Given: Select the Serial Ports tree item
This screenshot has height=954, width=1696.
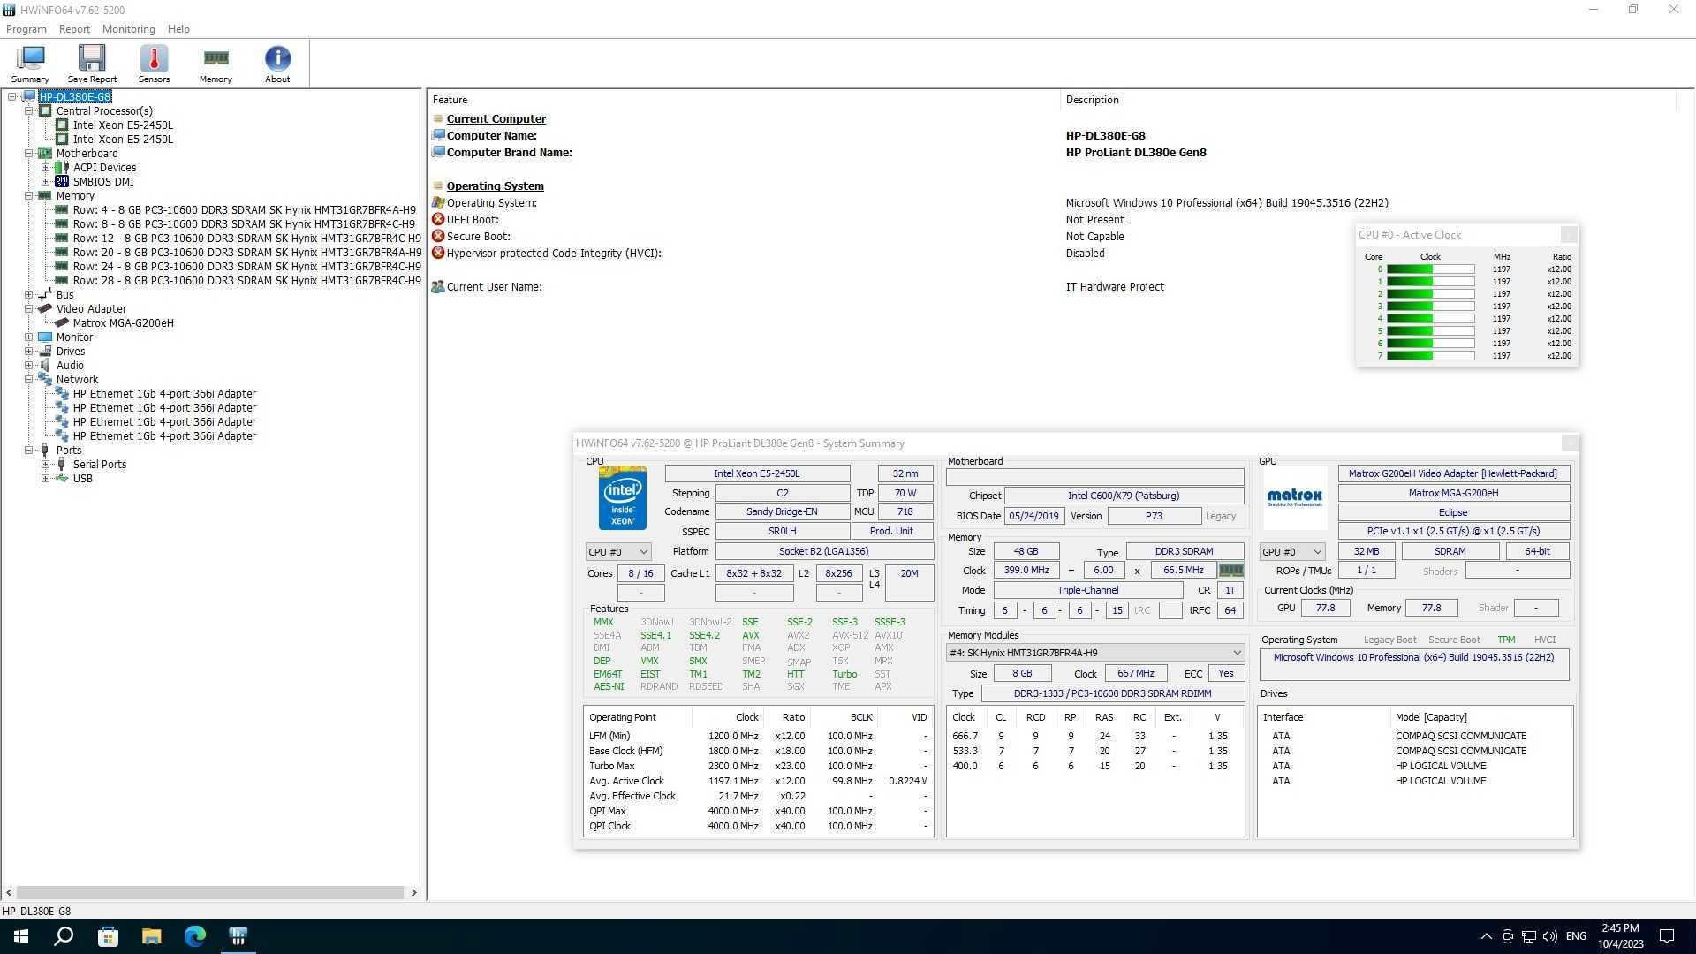Looking at the screenshot, I should 99,465.
